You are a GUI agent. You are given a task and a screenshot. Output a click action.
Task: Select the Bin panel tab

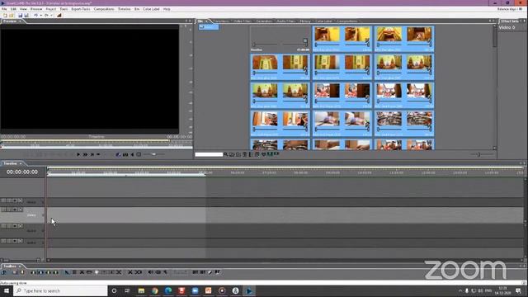pyautogui.click(x=200, y=21)
